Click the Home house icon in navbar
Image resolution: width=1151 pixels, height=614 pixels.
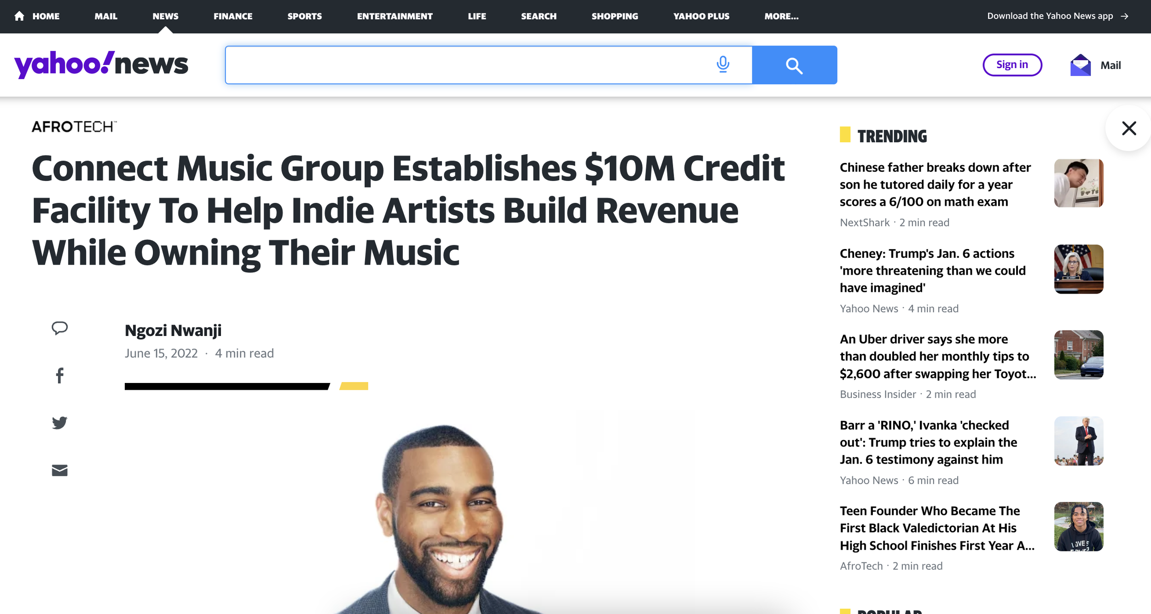pyautogui.click(x=19, y=16)
